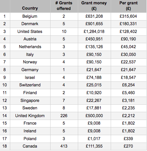Select the £315,604 per grant cell
The height and width of the screenshot is (151, 147).
click(129, 16)
